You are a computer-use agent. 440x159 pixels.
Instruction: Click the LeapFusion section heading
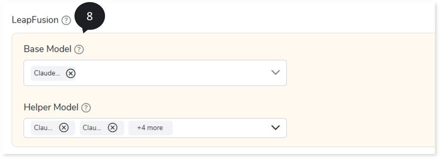tap(35, 20)
